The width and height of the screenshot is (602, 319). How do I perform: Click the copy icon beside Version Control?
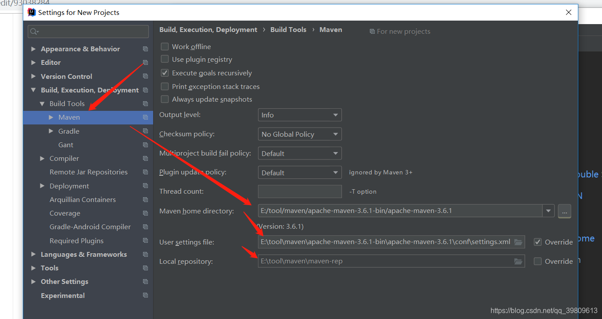145,76
